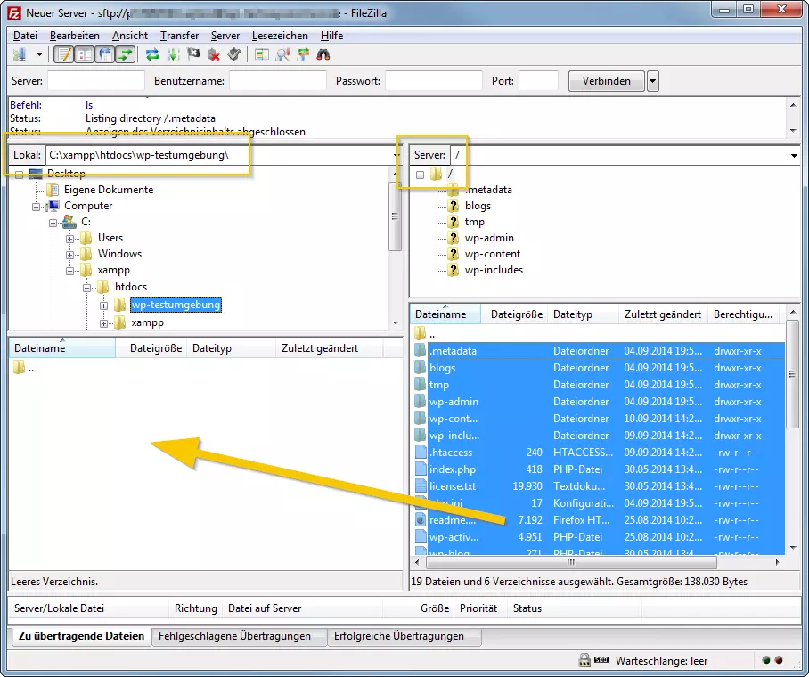Expand the Windows folder node
Screen dimensions: 809x677
coord(70,255)
